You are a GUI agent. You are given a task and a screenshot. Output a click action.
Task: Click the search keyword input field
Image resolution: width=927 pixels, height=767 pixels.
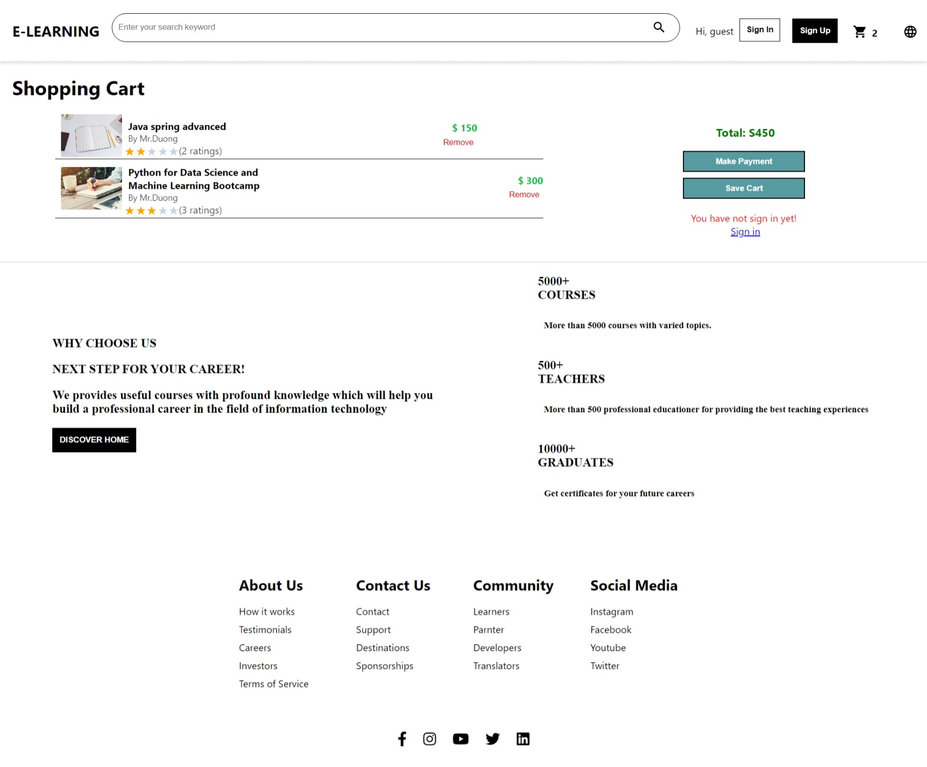coord(370,26)
